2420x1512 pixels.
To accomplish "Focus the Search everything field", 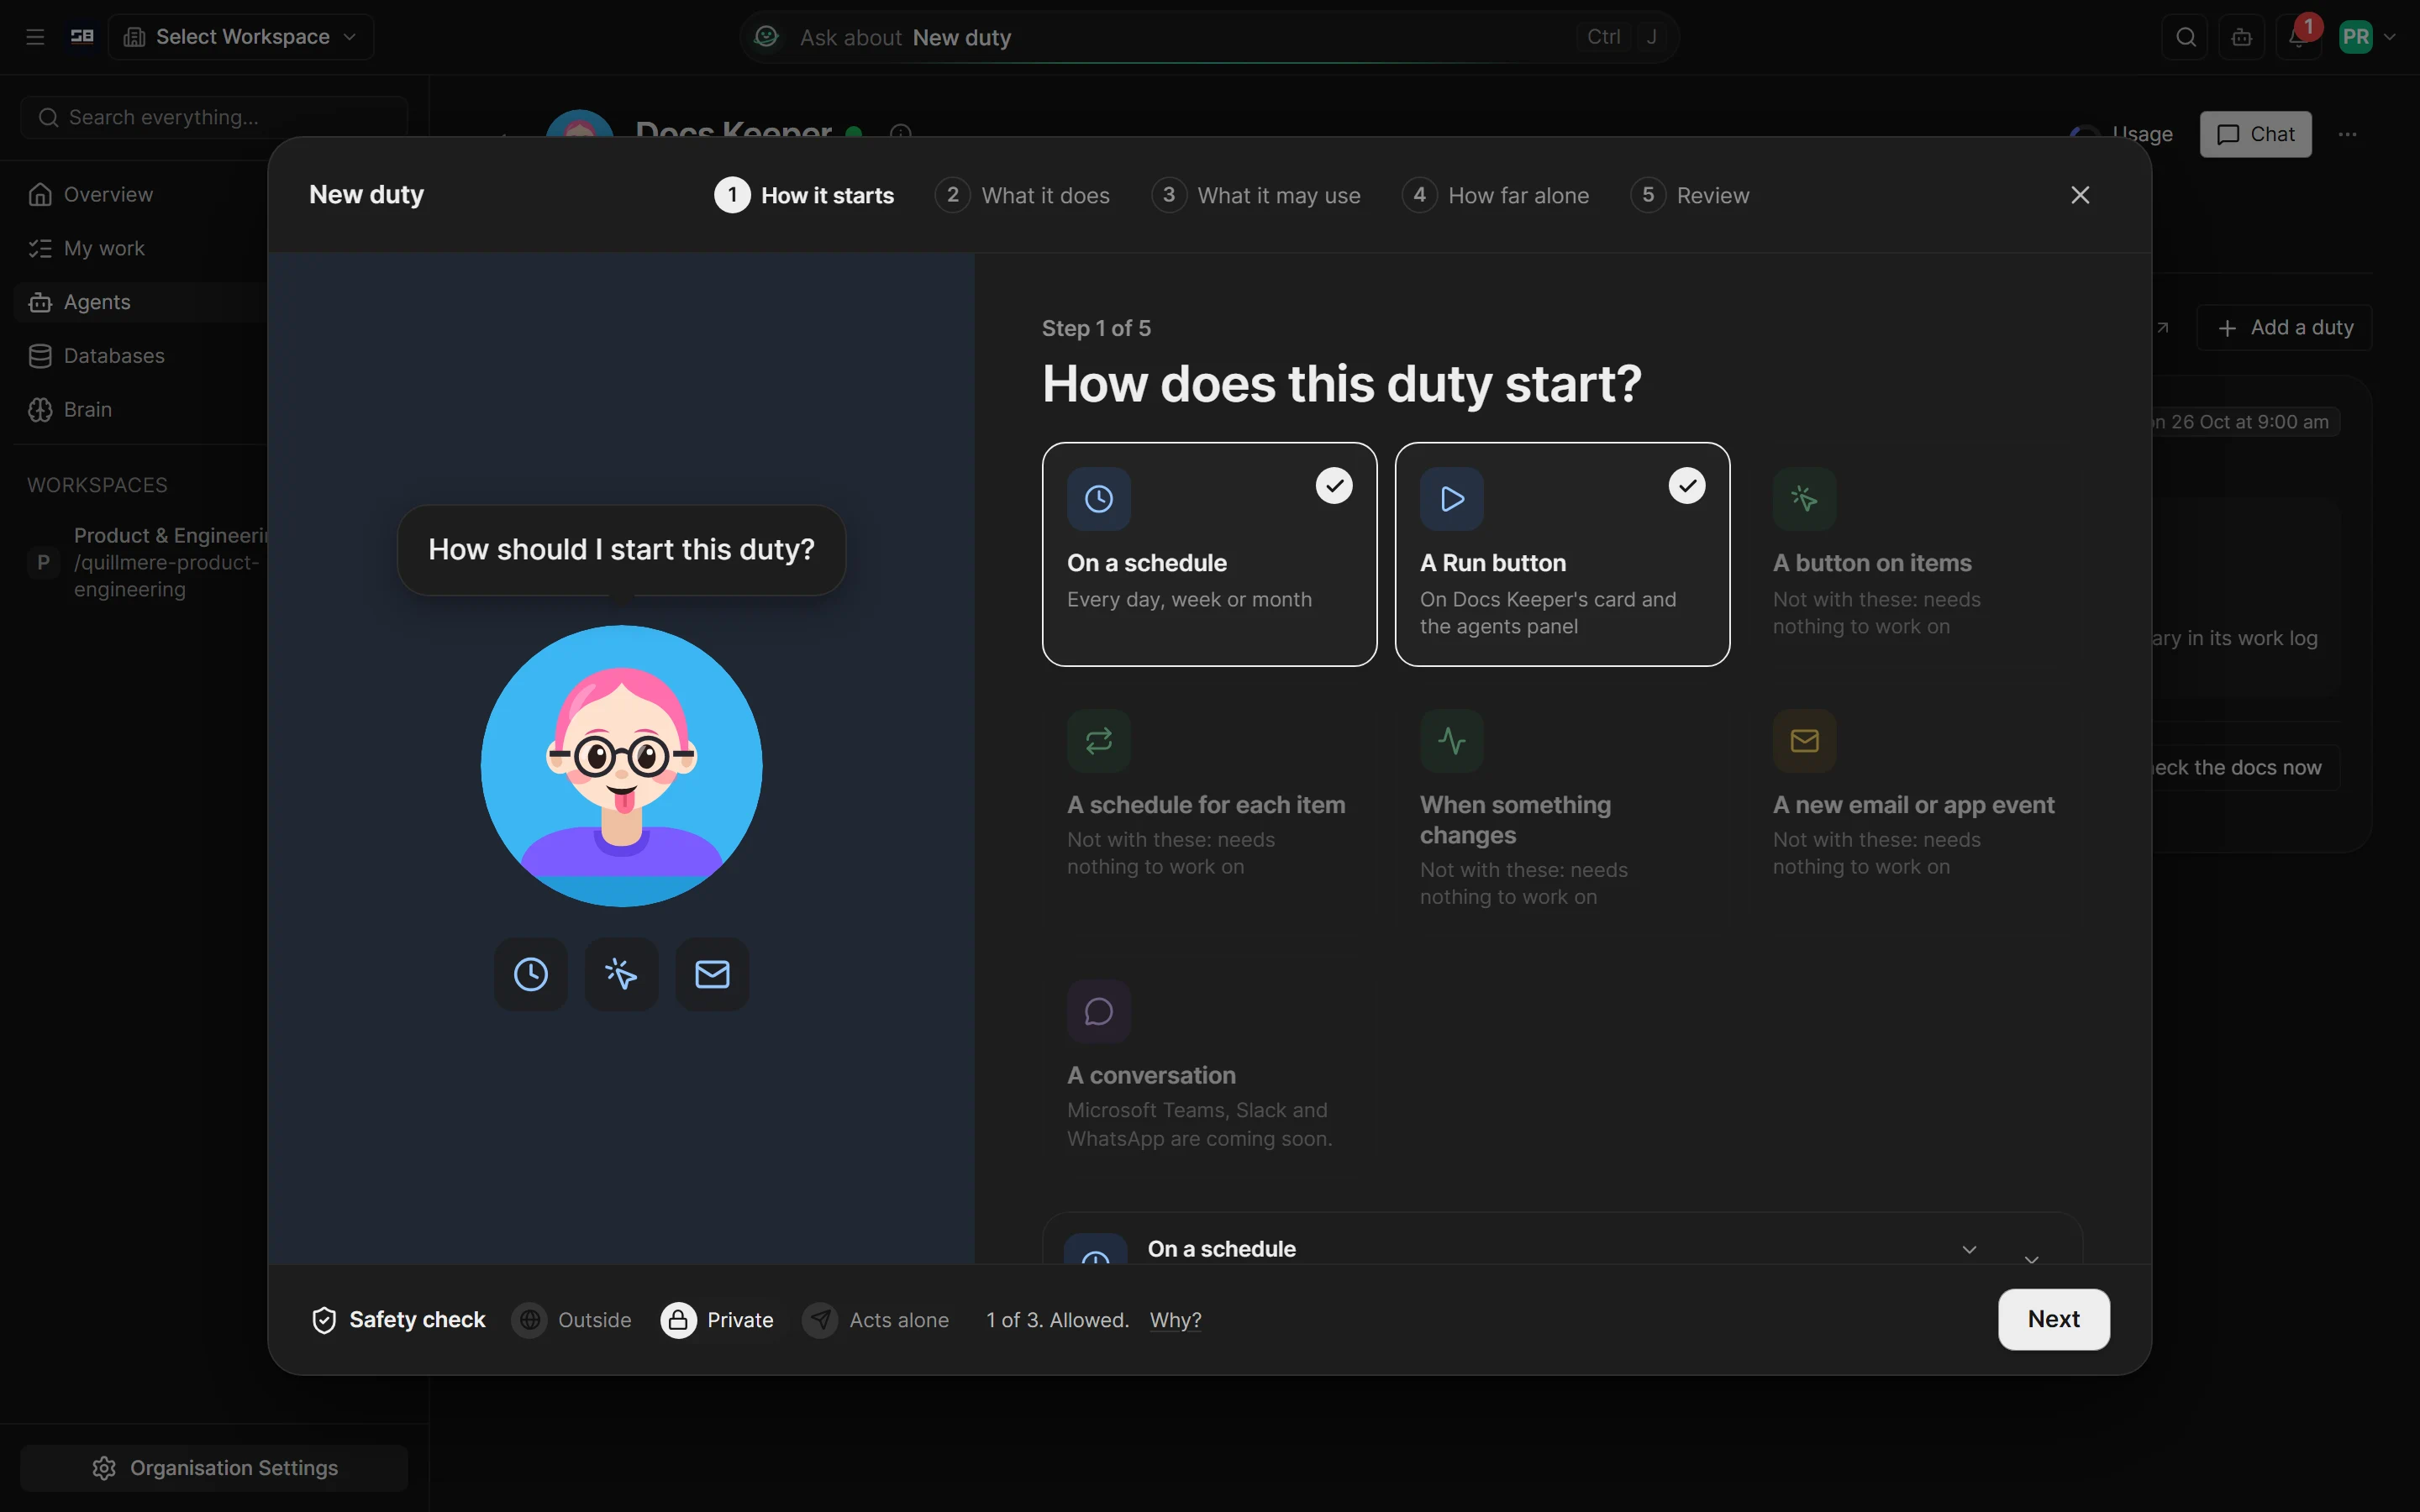I will click(214, 118).
